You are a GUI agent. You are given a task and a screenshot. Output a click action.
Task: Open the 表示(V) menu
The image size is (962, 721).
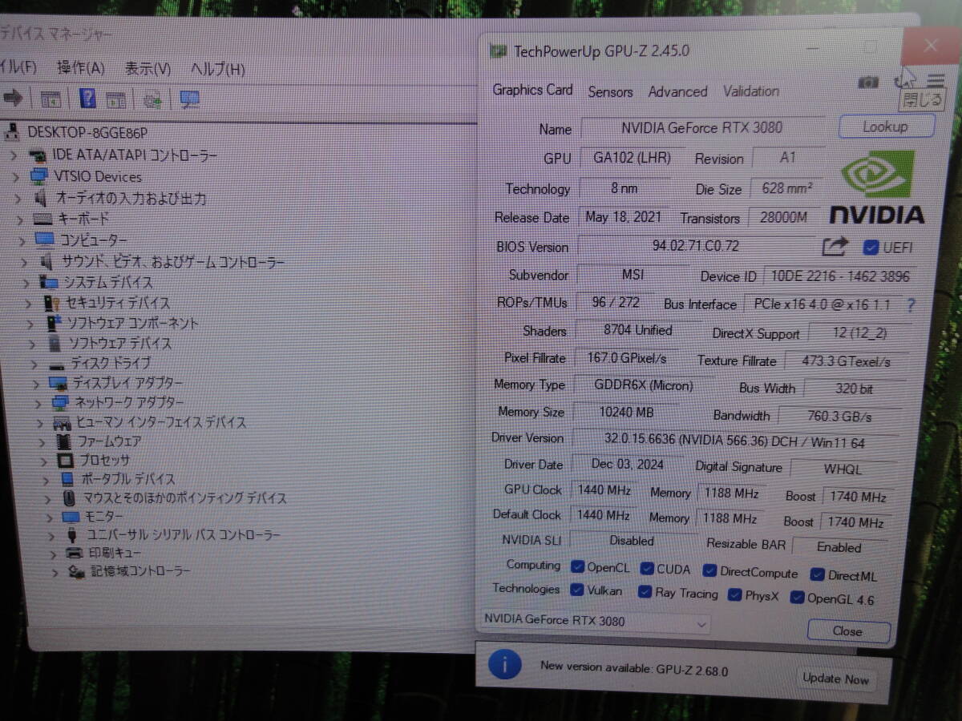tap(148, 69)
